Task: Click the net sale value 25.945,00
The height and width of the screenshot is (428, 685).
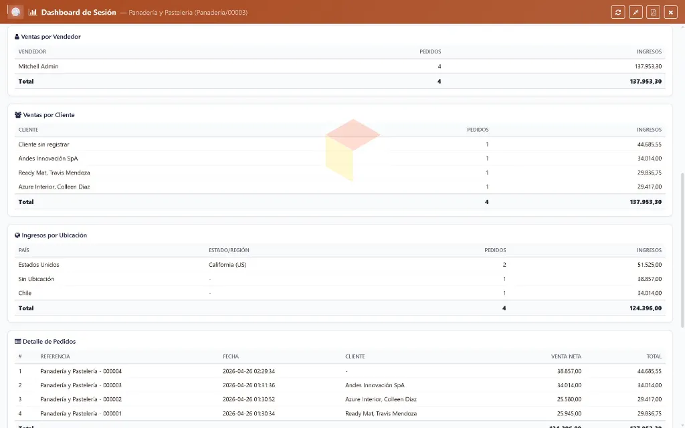Action: 569,413
